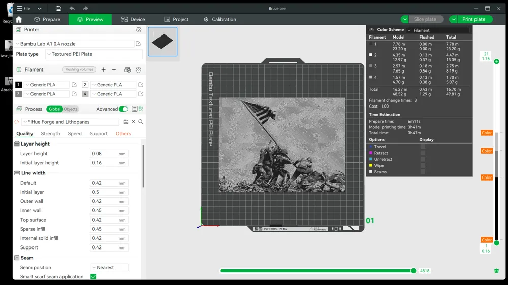The image size is (508, 285).
Task: Toggle Wipe display checkbox
Action: tap(423, 166)
